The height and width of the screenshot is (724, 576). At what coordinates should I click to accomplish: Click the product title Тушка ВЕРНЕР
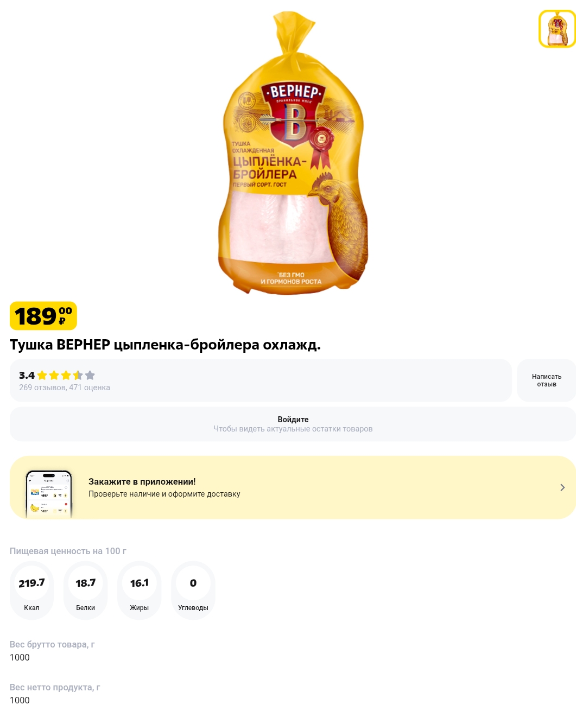pyautogui.click(x=165, y=345)
